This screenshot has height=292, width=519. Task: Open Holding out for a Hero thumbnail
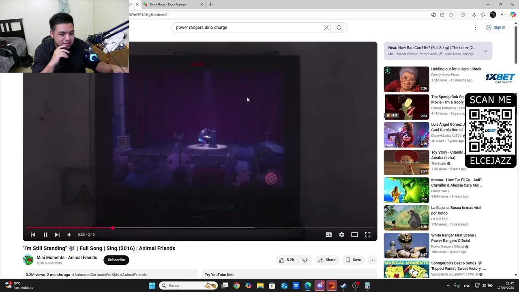(x=406, y=79)
